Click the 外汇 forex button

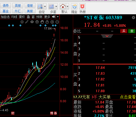[18, 11]
